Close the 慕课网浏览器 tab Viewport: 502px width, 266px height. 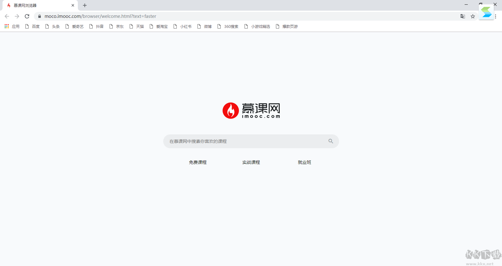click(73, 5)
